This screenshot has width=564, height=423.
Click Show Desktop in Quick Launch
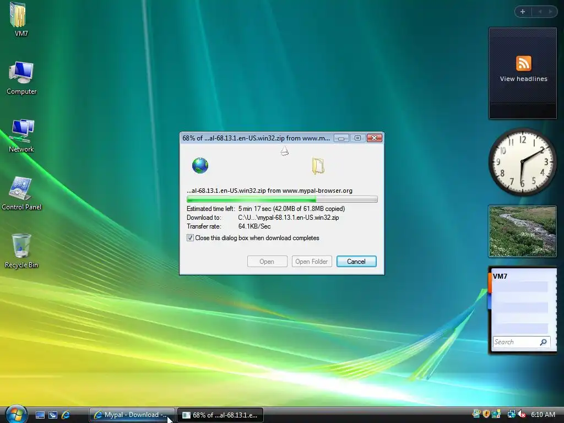(40, 415)
